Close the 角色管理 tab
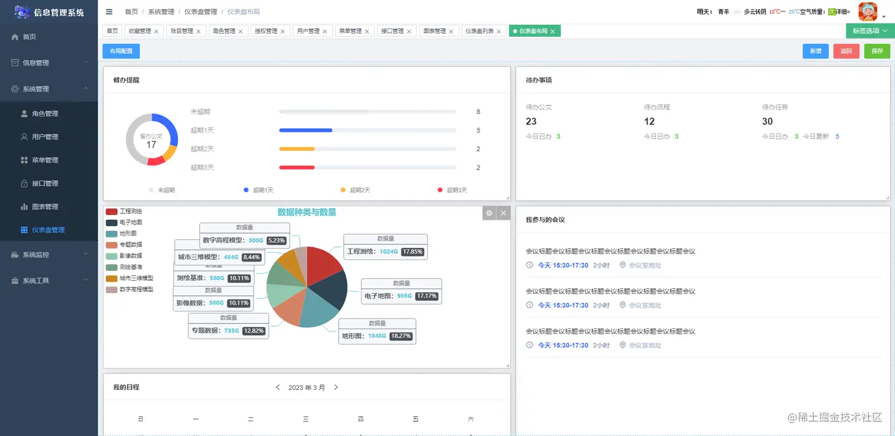Viewport: 895px width, 436px height. (240, 31)
